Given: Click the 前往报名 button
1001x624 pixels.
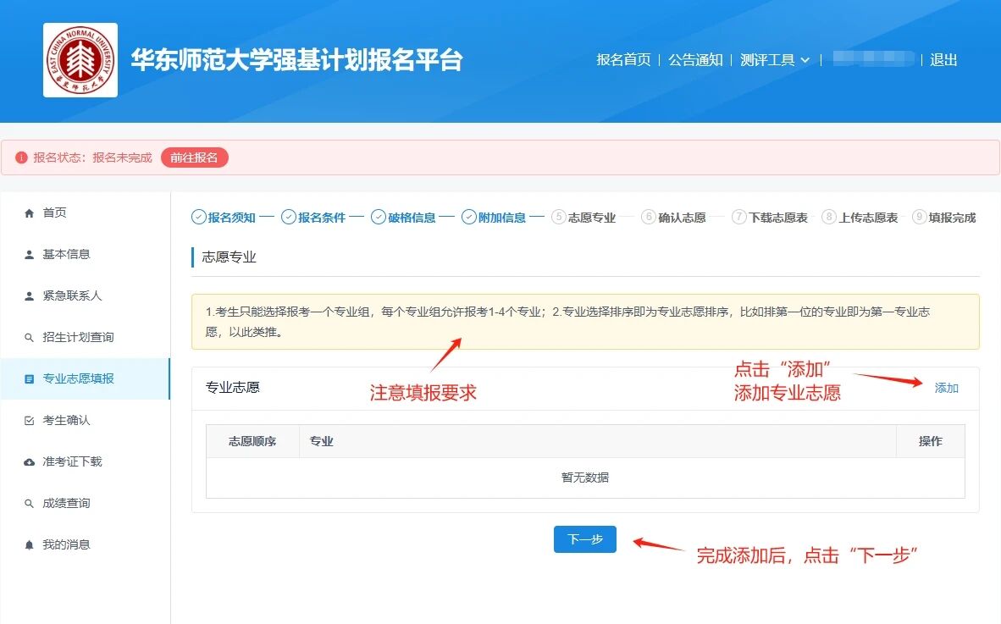Looking at the screenshot, I should [194, 157].
